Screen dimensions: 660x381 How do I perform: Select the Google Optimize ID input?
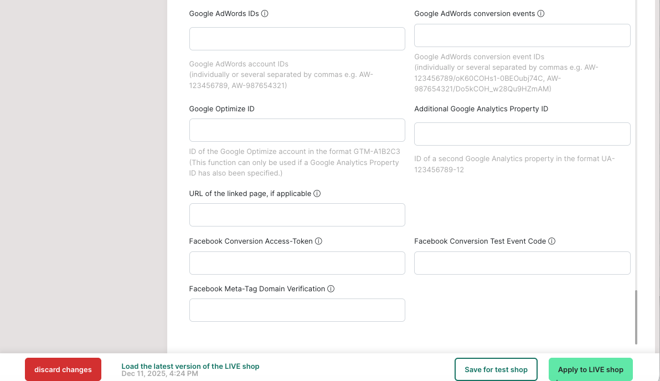pyautogui.click(x=297, y=130)
